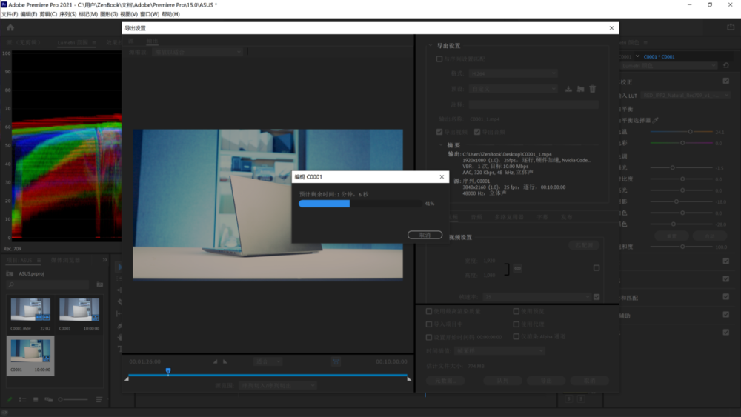Click the set in point marker icon
Screen dimensions: 741x417
coord(215,361)
